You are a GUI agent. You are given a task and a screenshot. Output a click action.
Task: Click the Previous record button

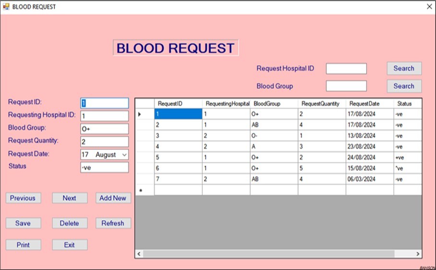click(x=23, y=198)
